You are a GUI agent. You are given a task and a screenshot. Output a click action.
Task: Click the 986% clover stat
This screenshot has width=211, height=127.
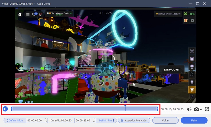[x=28, y=95]
